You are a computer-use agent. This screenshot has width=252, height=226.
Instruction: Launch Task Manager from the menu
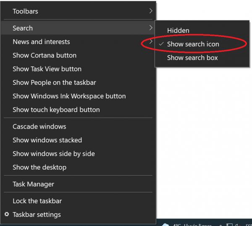coord(78,184)
